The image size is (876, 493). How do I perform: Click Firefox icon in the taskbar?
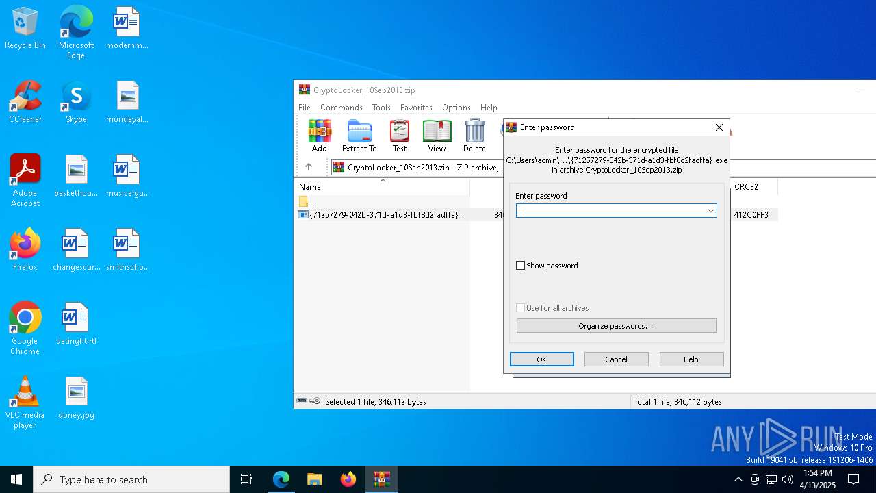click(x=348, y=479)
